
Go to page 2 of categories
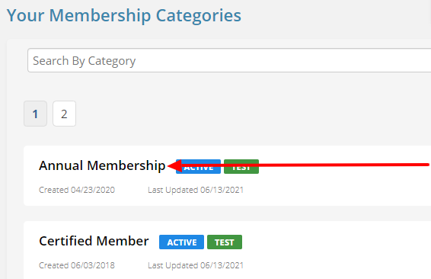point(64,114)
